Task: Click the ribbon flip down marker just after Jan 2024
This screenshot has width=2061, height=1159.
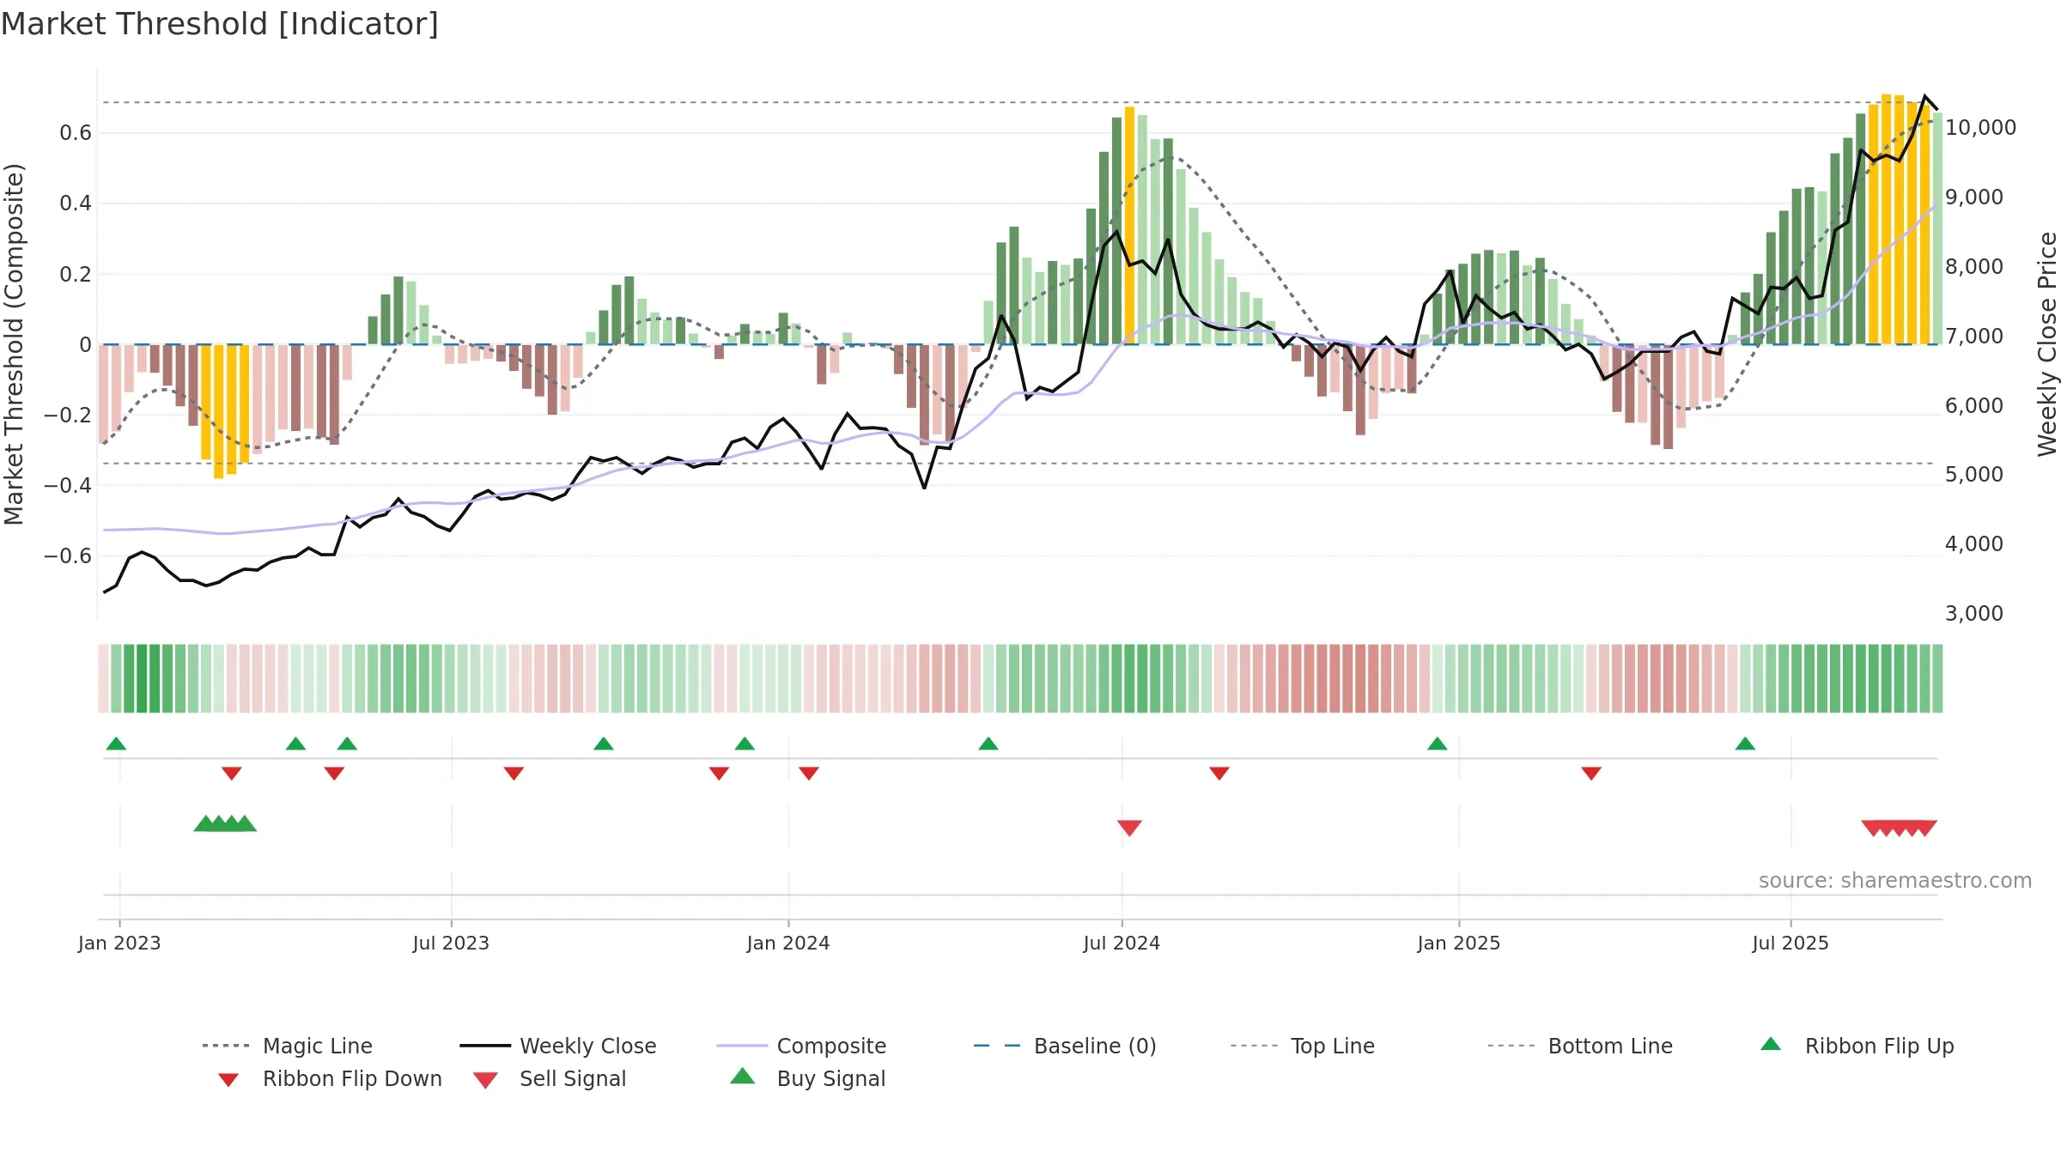Action: [x=809, y=774]
